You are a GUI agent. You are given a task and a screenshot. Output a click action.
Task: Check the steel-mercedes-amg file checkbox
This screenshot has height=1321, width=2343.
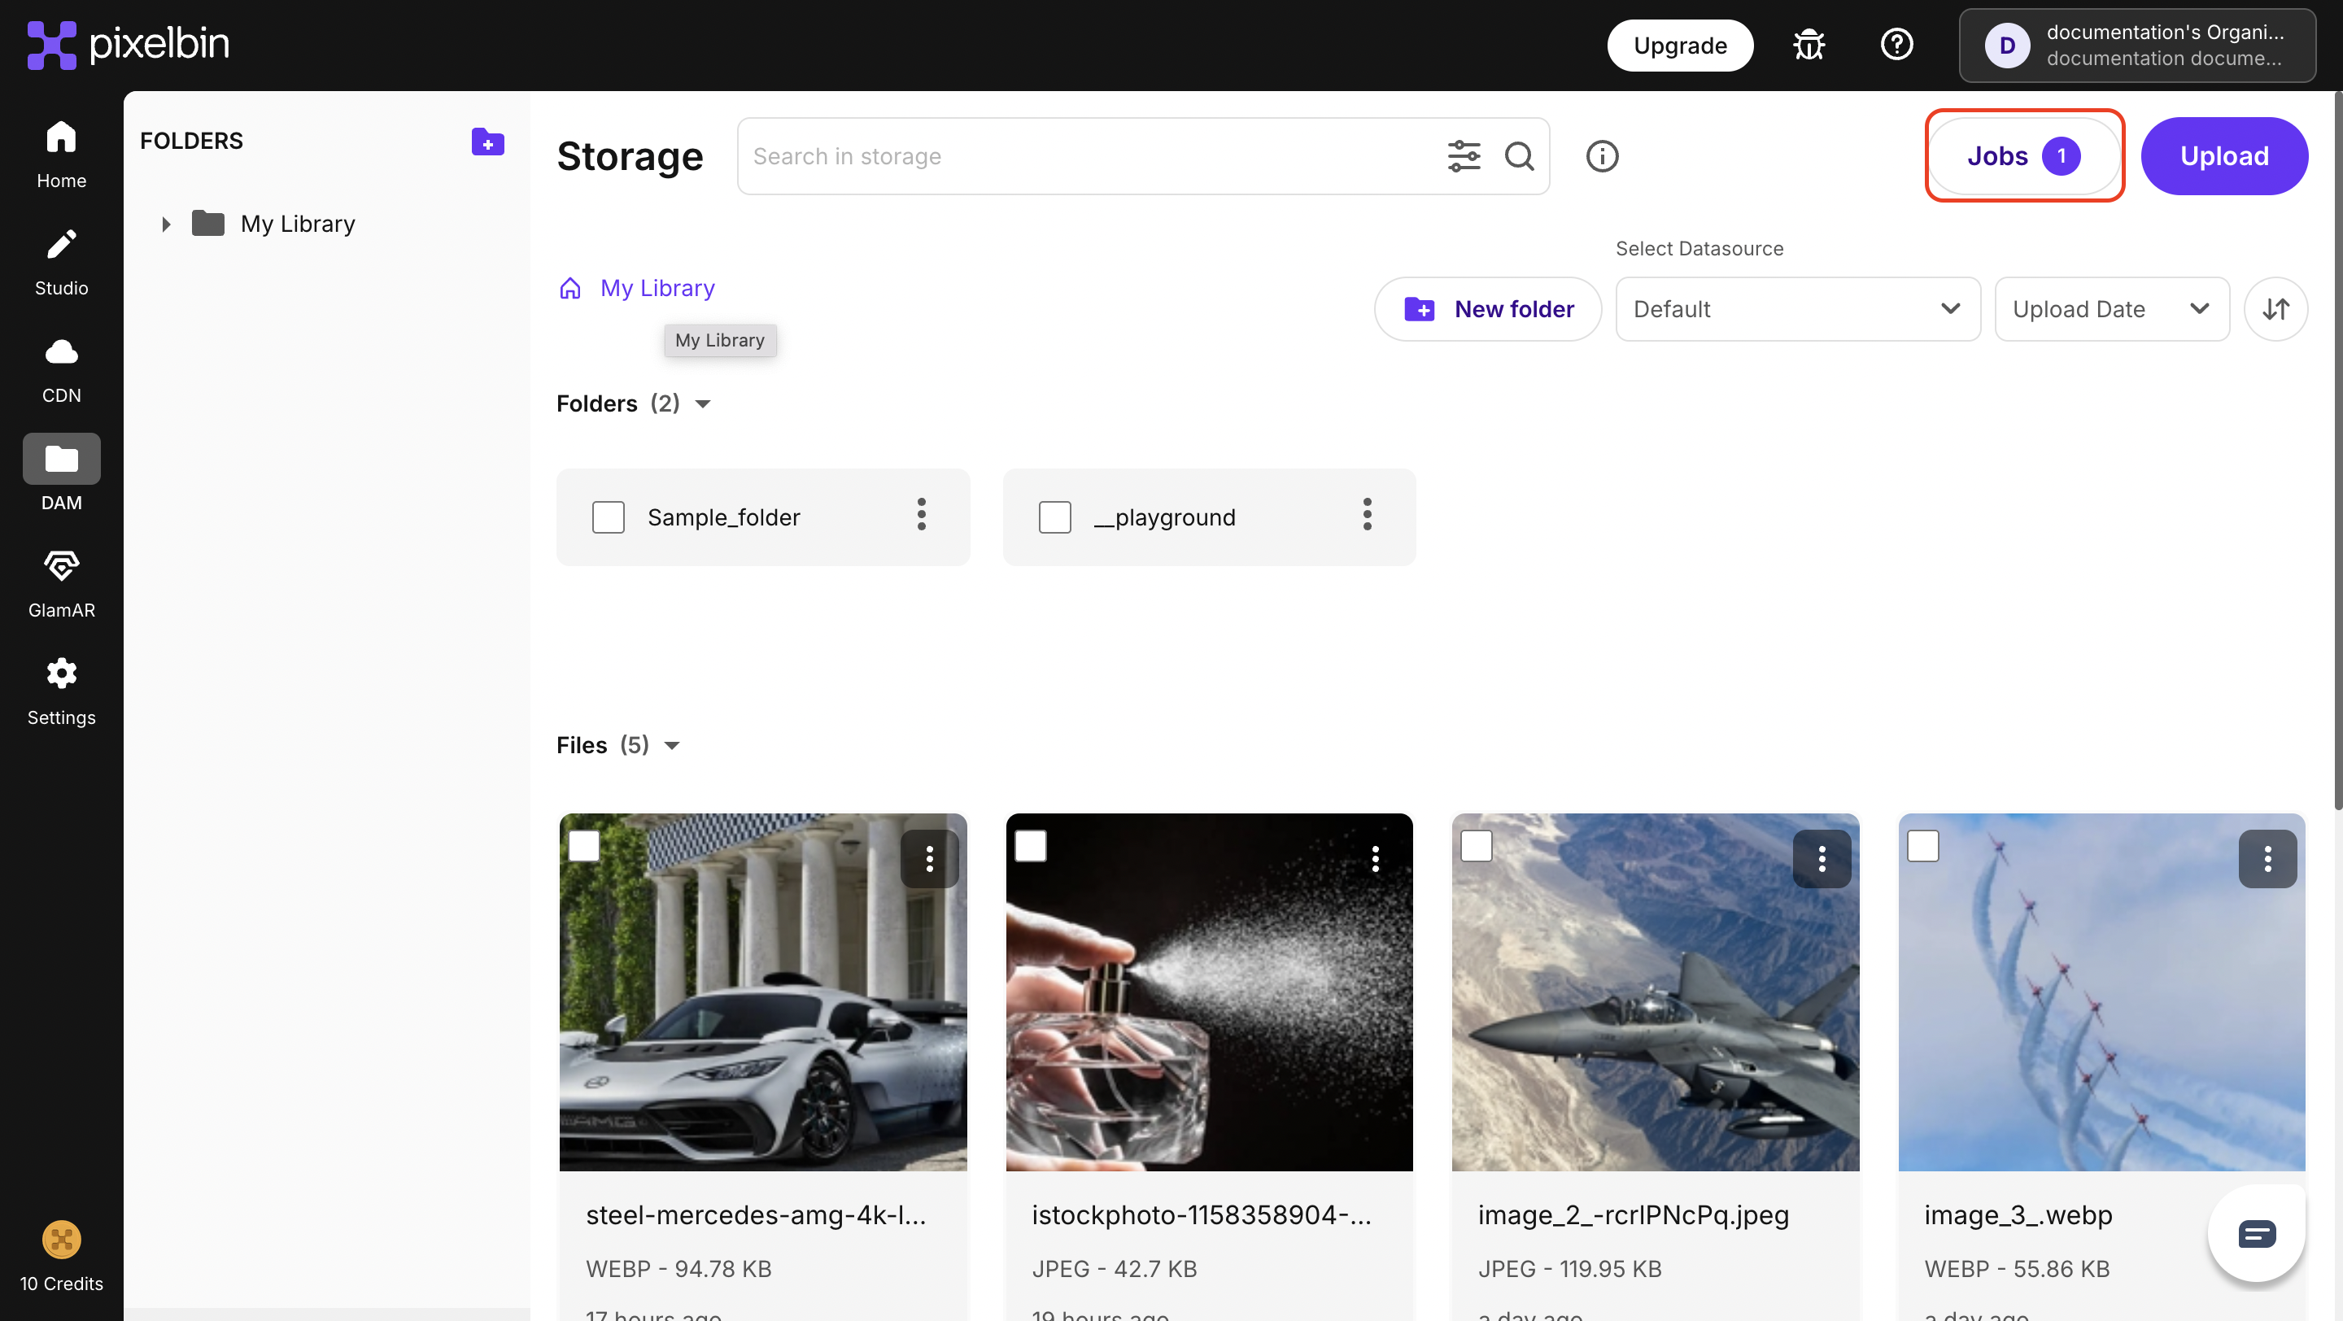click(584, 845)
